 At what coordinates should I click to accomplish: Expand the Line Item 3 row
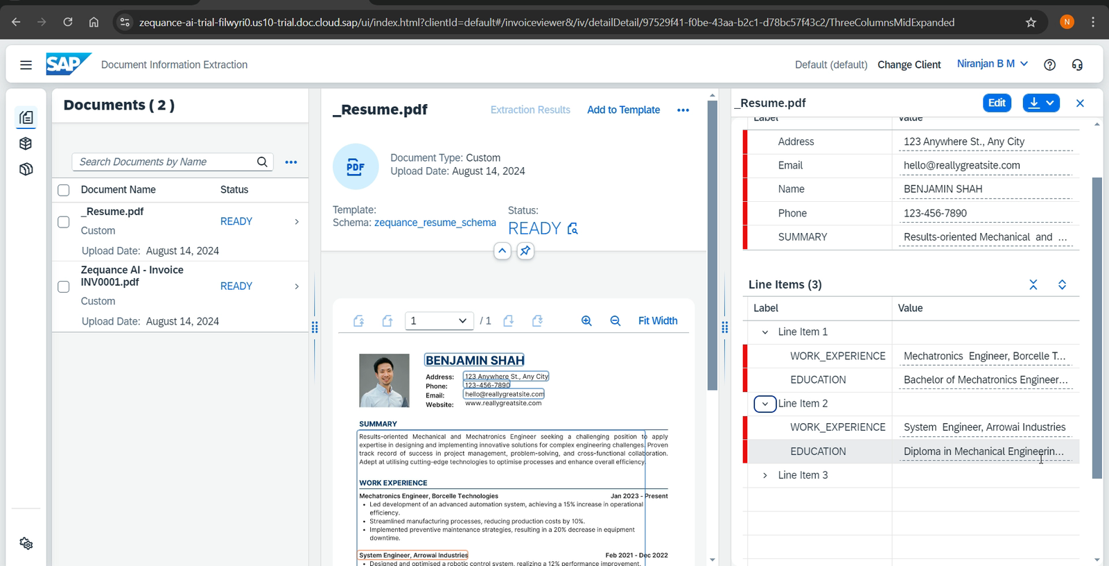point(765,475)
